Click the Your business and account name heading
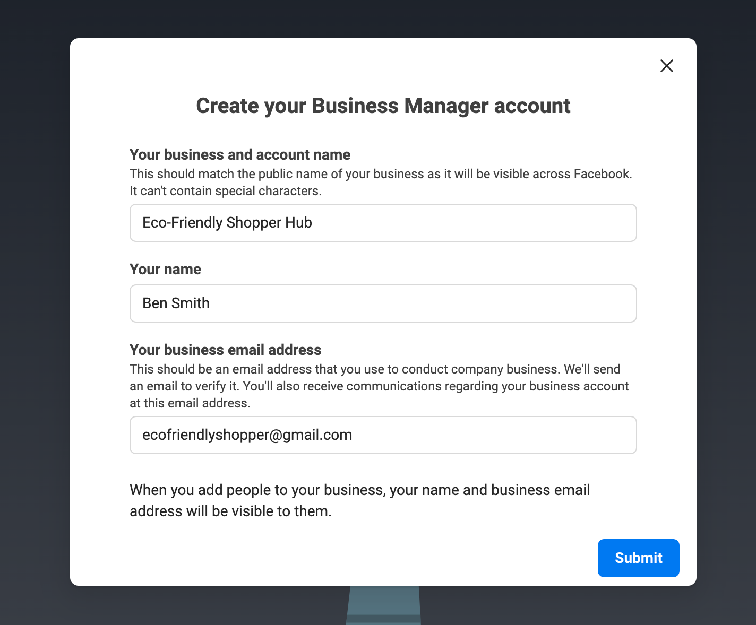The image size is (756, 625). pos(239,154)
